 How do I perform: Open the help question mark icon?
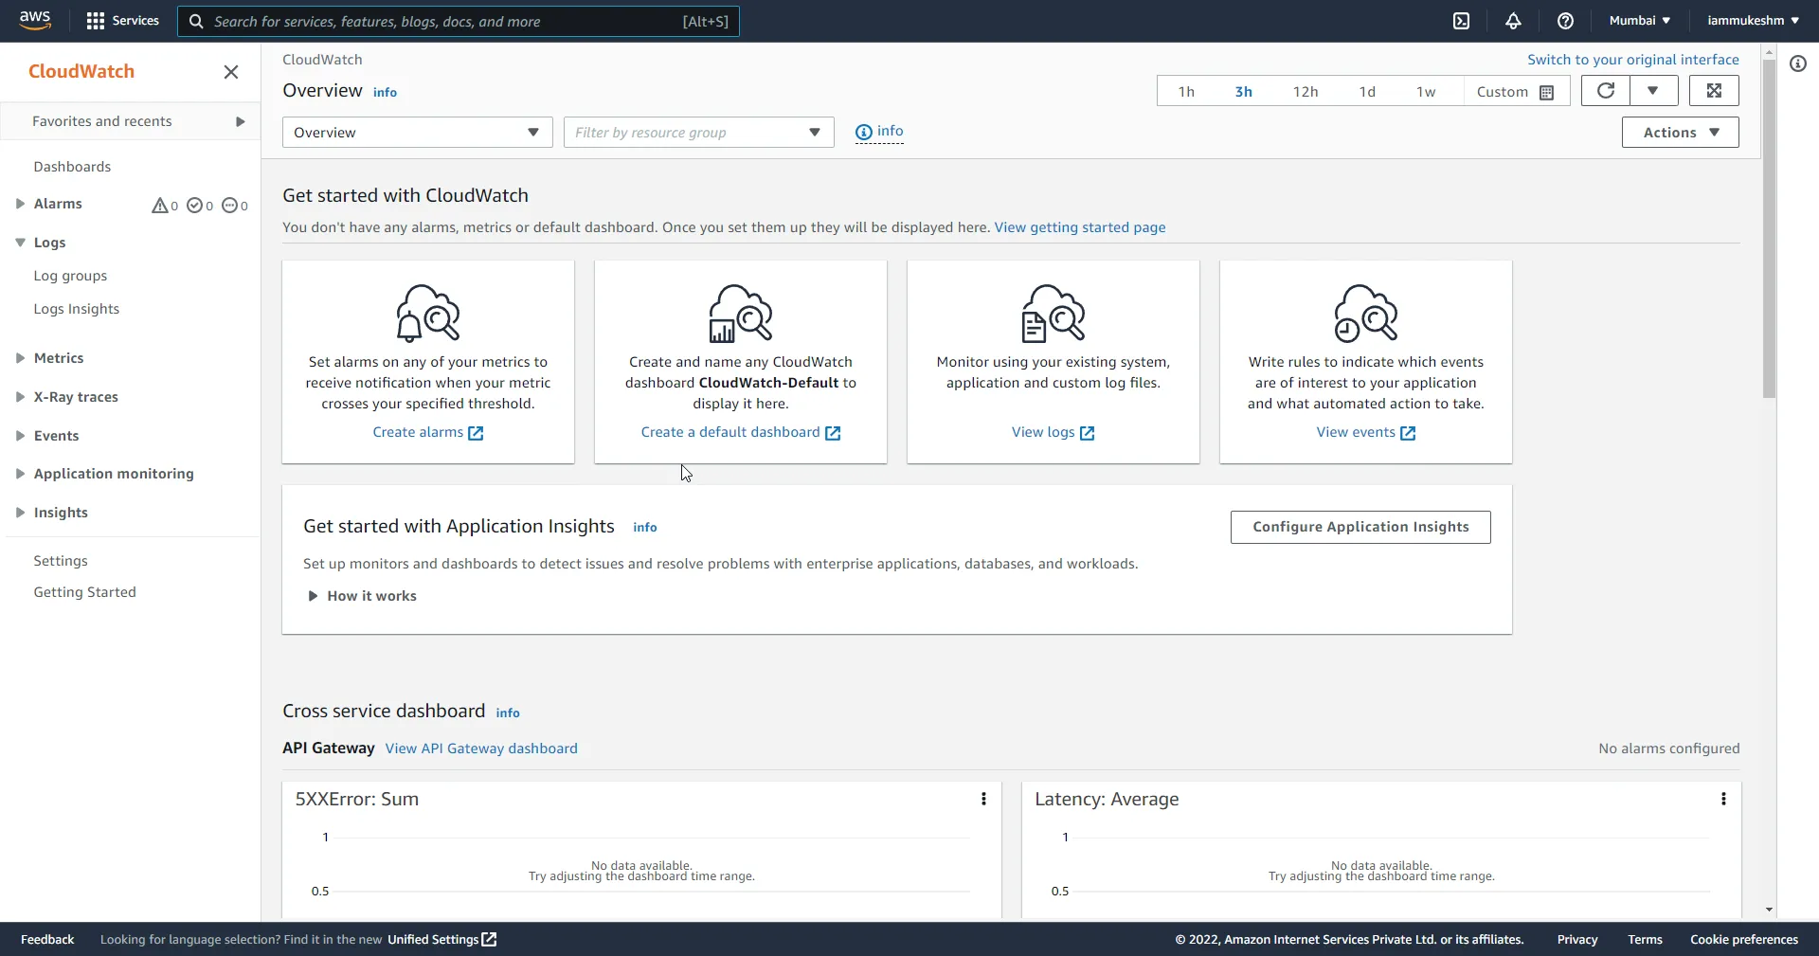click(x=1565, y=21)
